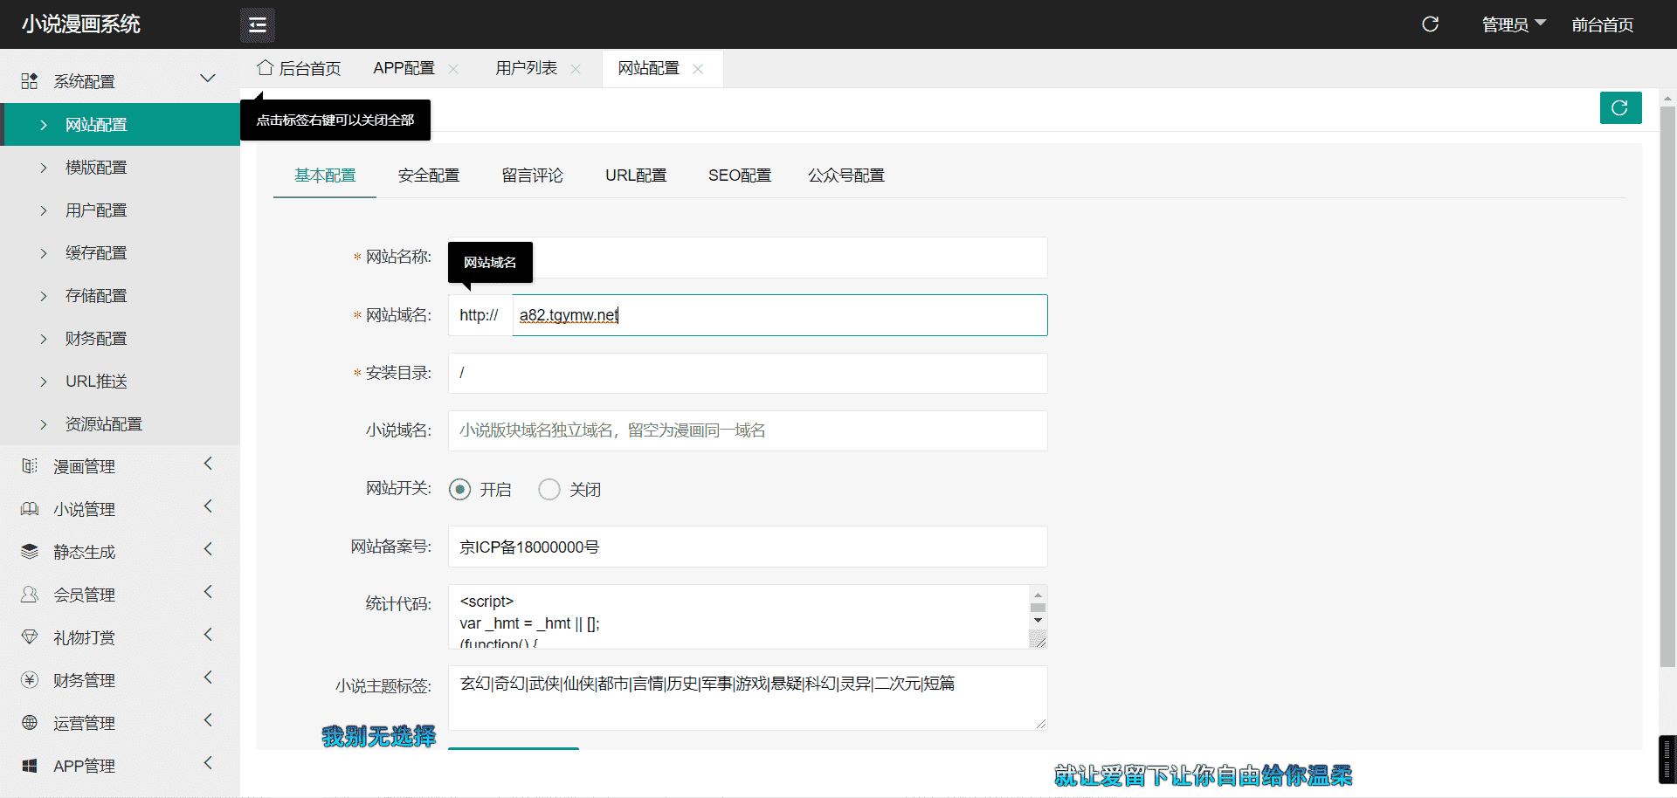Close the 用户列表 tab

576,69
